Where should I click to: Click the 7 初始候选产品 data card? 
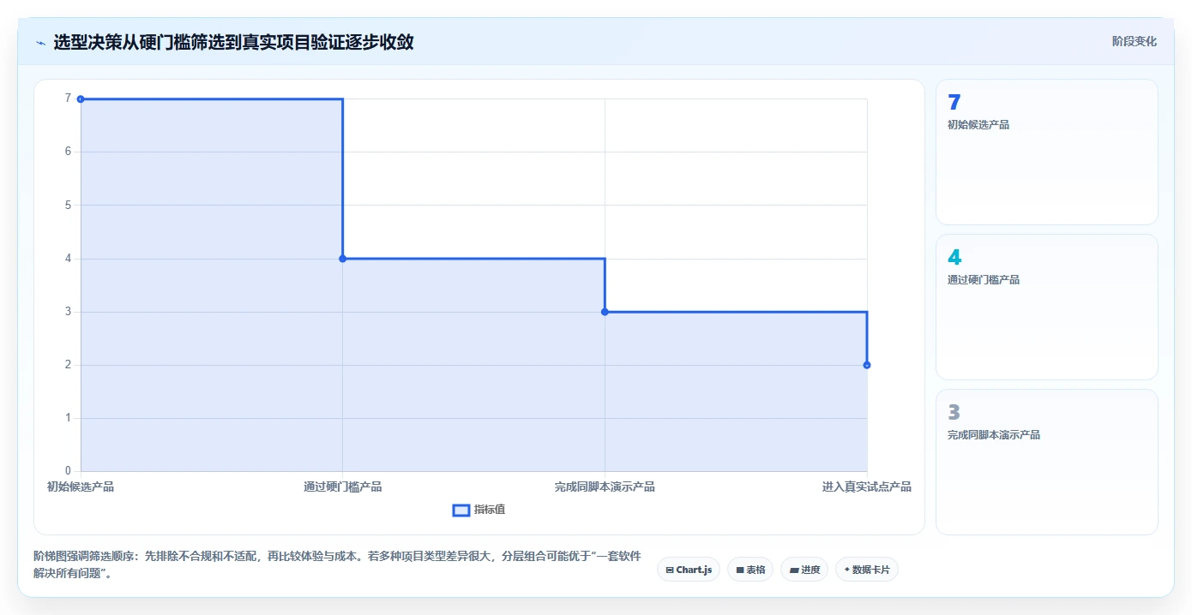(x=1046, y=152)
